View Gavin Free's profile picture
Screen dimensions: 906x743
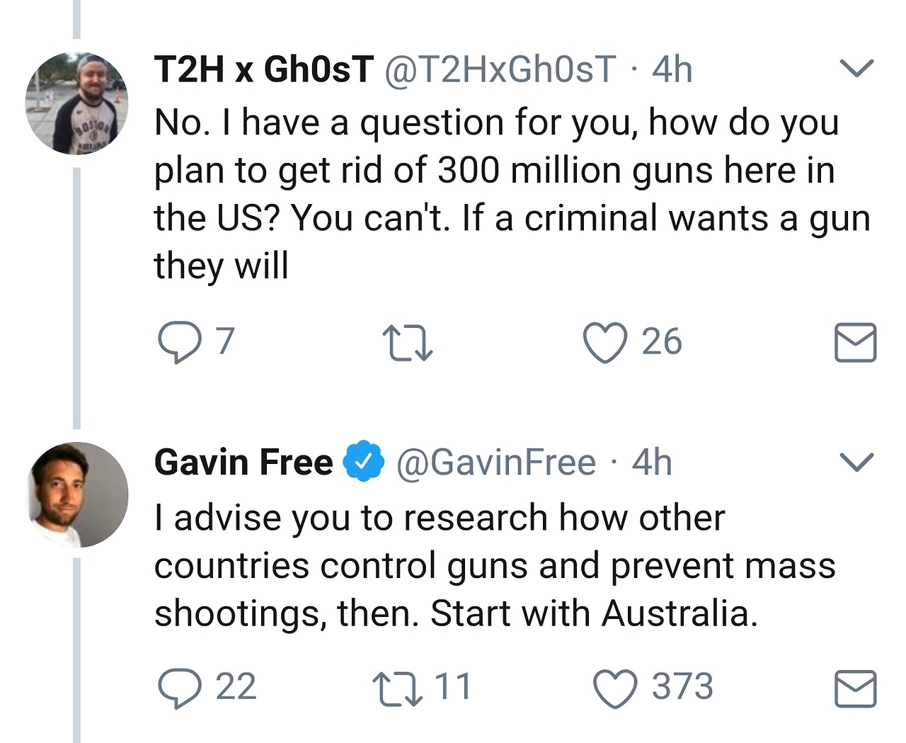(x=77, y=494)
